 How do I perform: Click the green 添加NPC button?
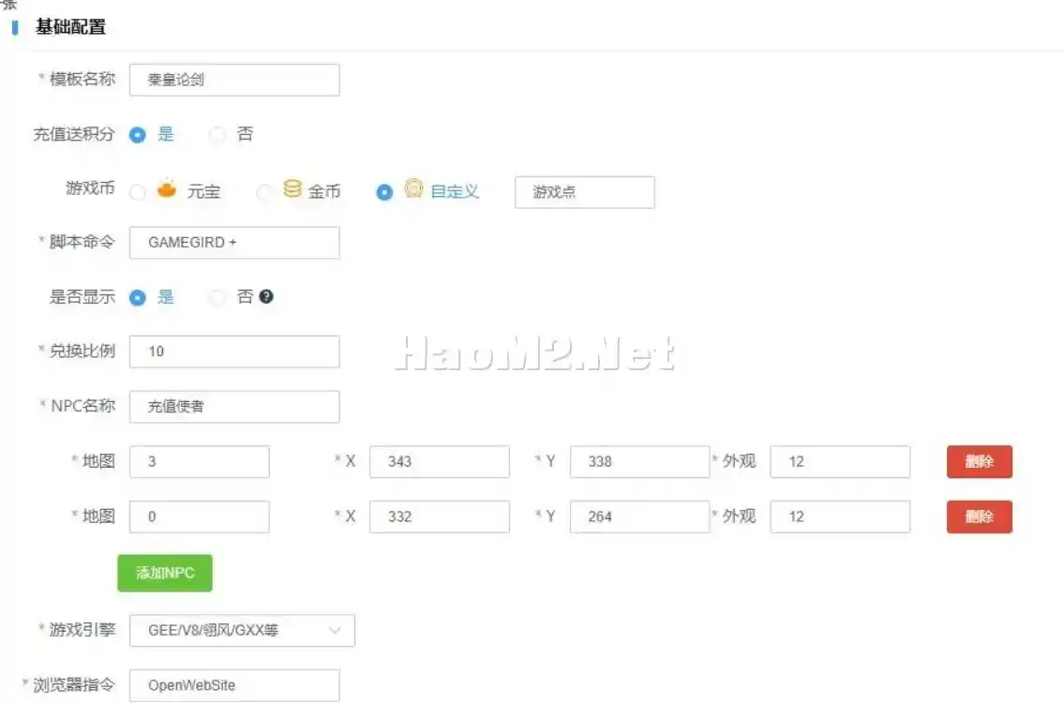[x=165, y=573]
